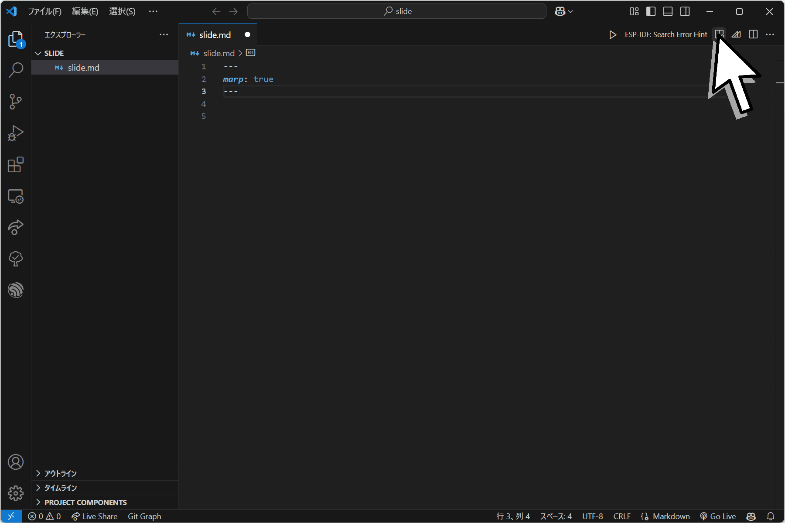This screenshot has width=785, height=523.
Task: Go back with the left arrow
Action: click(216, 11)
